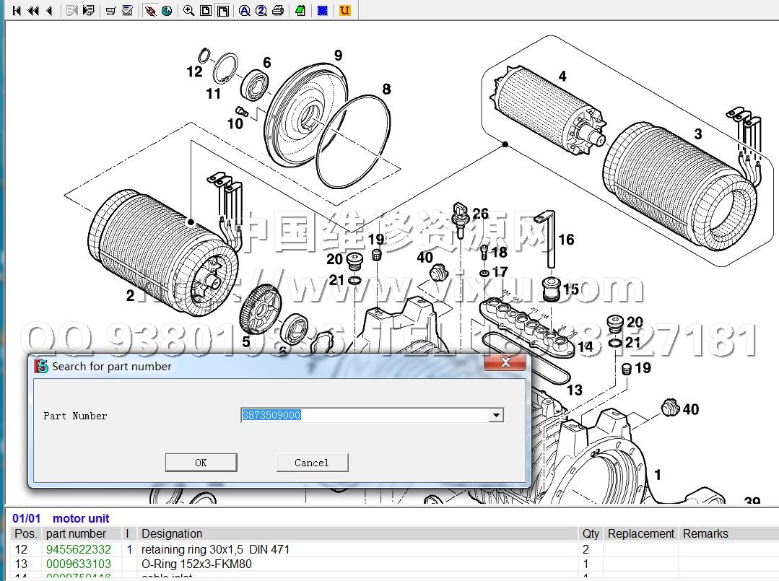Image resolution: width=779 pixels, height=581 pixels.
Task: Go to previous page arrow icon
Action: click(49, 10)
